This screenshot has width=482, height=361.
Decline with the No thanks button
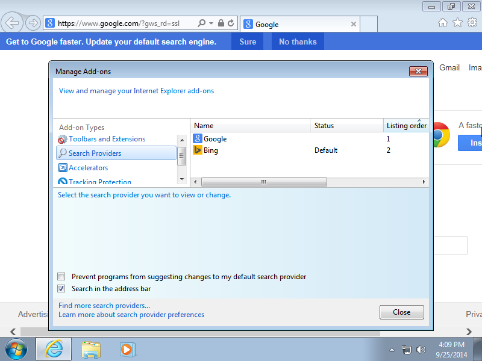pyautogui.click(x=298, y=42)
